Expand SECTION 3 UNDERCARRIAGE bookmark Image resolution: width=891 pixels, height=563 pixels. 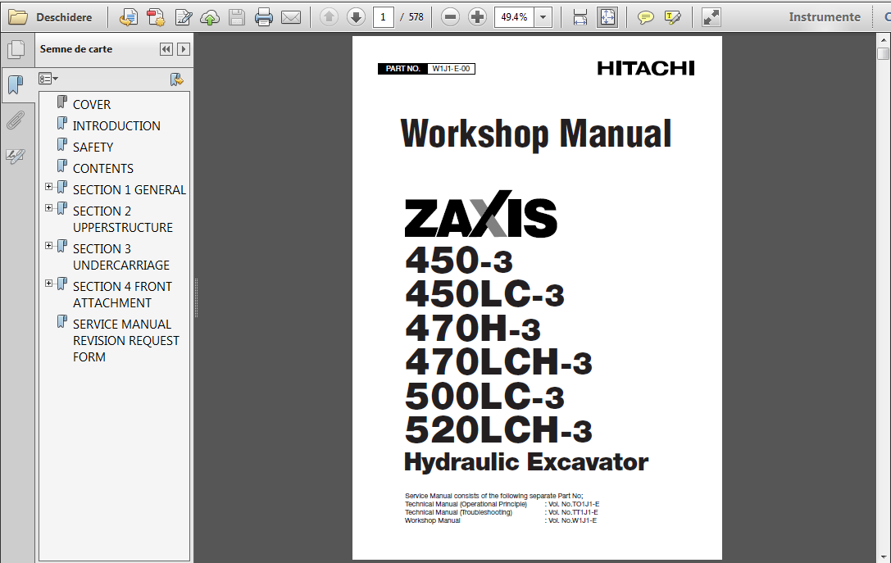pos(49,245)
